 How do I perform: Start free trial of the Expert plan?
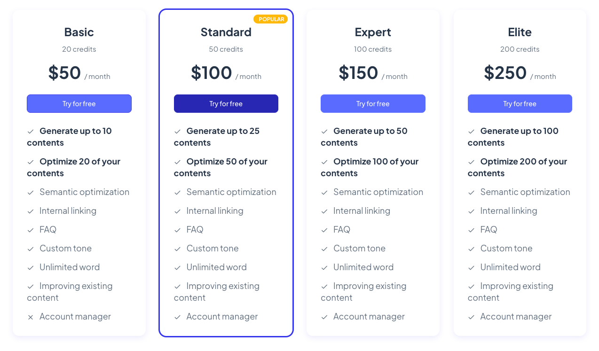click(373, 104)
